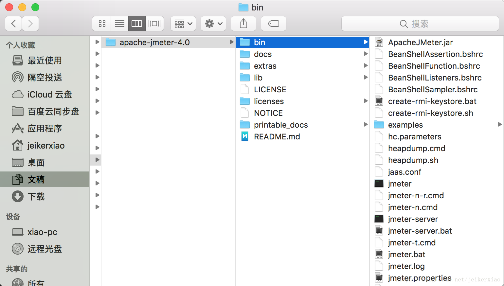Select BeanShellAssertion.bshrc file
The width and height of the screenshot is (504, 286).
point(437,54)
